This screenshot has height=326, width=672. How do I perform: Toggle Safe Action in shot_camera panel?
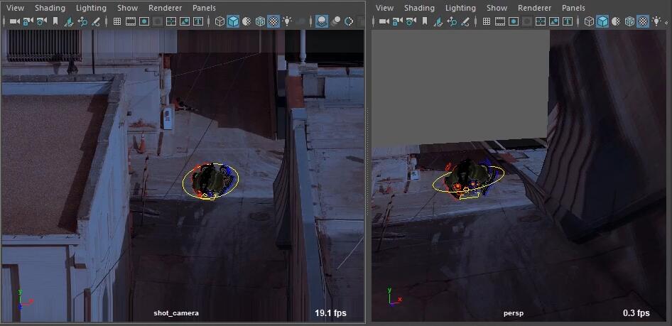point(185,21)
